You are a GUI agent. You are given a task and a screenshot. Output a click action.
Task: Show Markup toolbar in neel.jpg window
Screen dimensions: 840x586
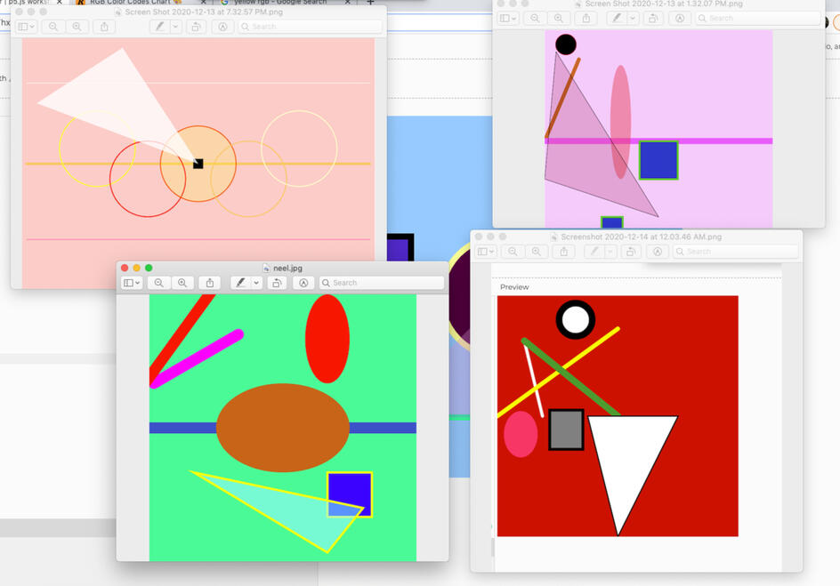[303, 283]
